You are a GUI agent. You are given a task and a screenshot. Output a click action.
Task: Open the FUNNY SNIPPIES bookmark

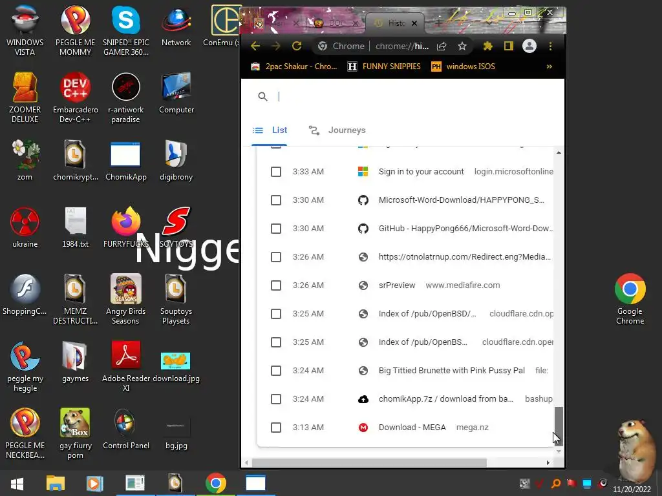pyautogui.click(x=384, y=67)
